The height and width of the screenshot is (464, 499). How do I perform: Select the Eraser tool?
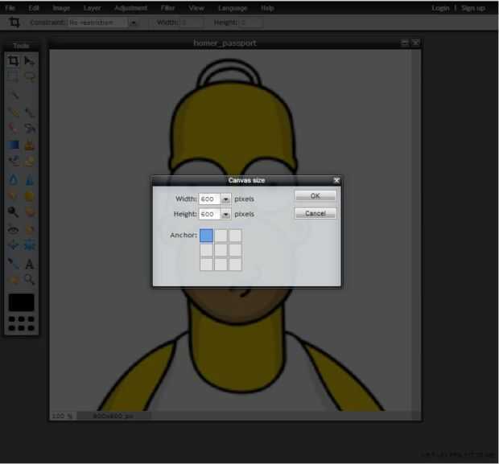point(13,128)
